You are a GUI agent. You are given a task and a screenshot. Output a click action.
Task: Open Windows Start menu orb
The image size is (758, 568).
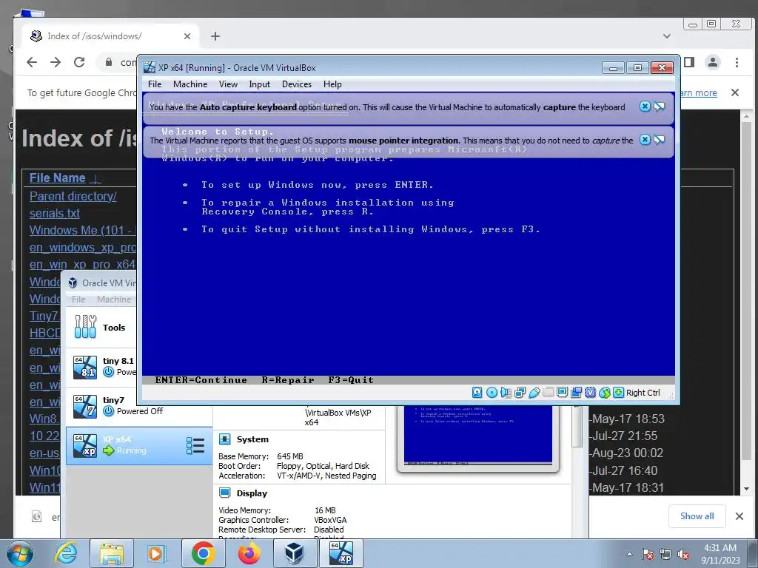click(20, 553)
